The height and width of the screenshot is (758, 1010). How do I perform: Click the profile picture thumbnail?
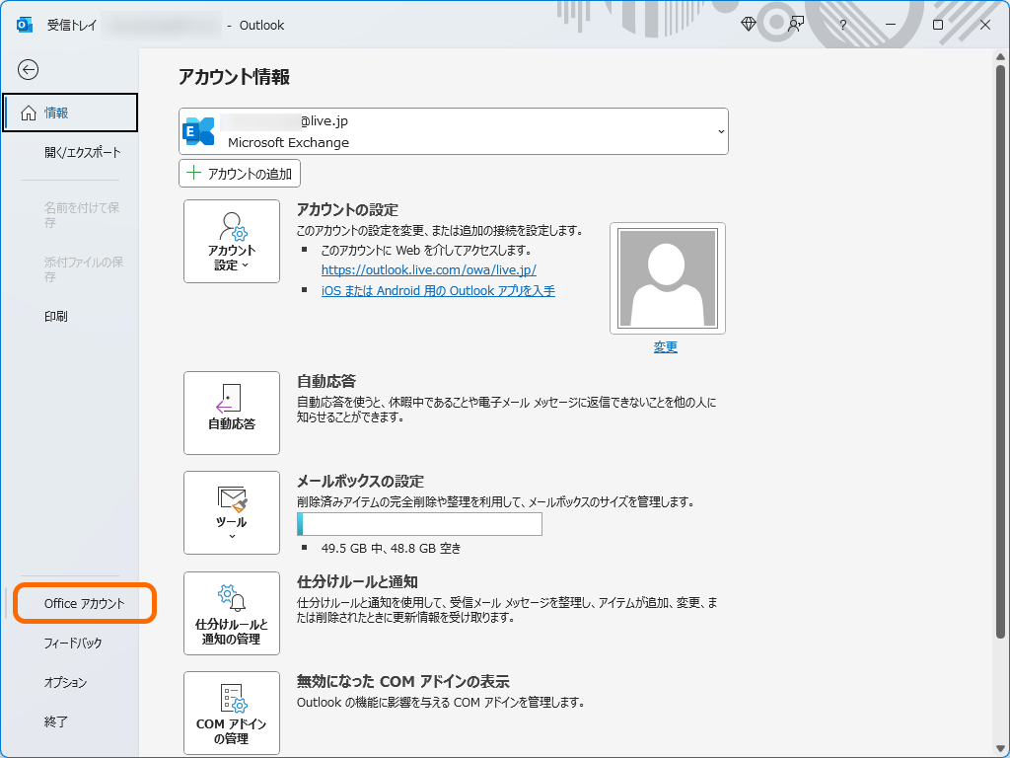pyautogui.click(x=666, y=277)
